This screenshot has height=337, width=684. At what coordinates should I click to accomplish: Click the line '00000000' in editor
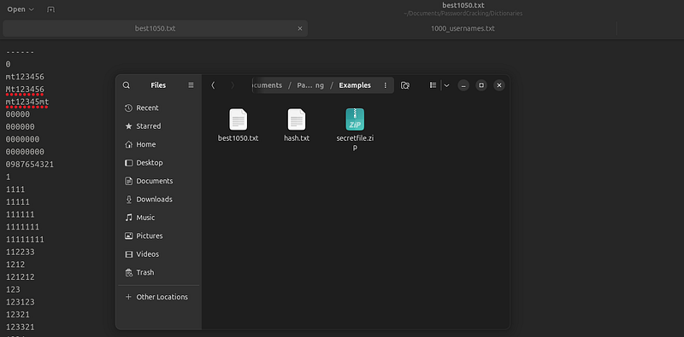pos(25,152)
